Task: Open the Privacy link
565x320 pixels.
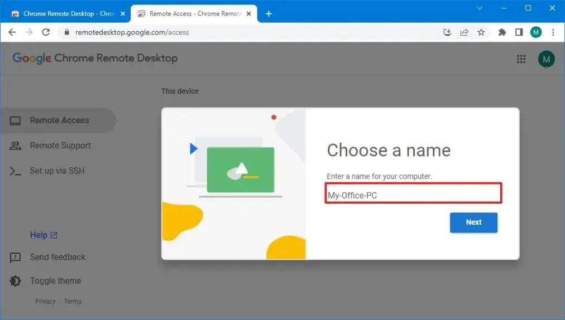Action: [45, 301]
